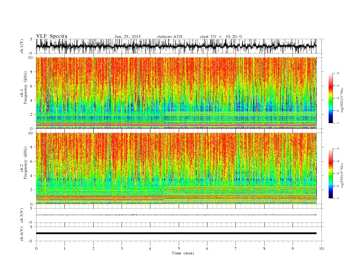Viewport: 362px width, 279px height.
Task: Click the "ch.4(V)" axis label
Action: (x=22, y=234)
